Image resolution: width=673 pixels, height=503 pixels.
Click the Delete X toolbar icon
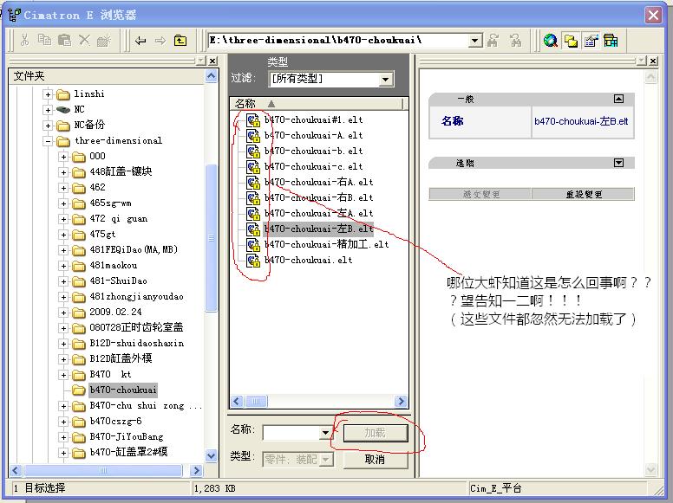(84, 41)
